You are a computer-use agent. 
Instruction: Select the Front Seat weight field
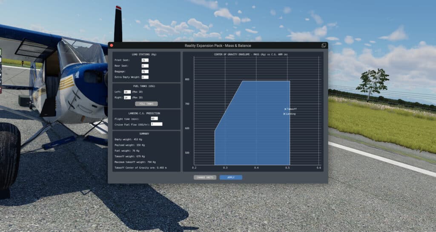[145, 60]
